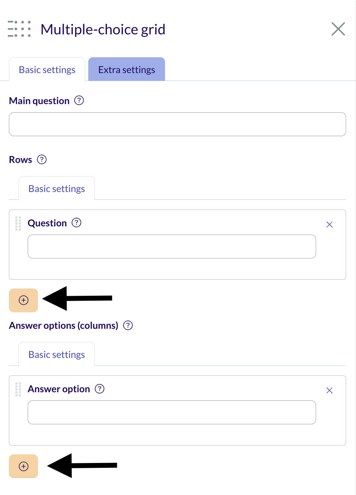Focus the Main question text field

click(177, 124)
